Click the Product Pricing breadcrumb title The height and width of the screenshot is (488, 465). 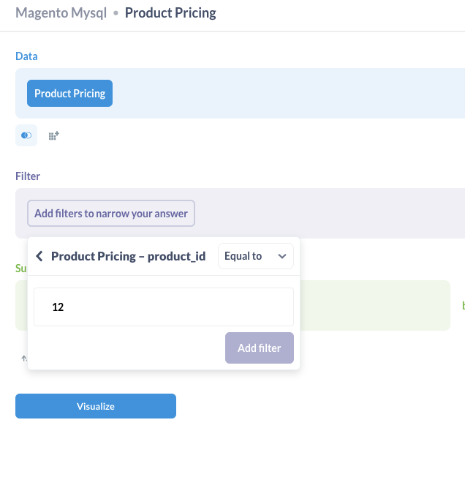(170, 13)
